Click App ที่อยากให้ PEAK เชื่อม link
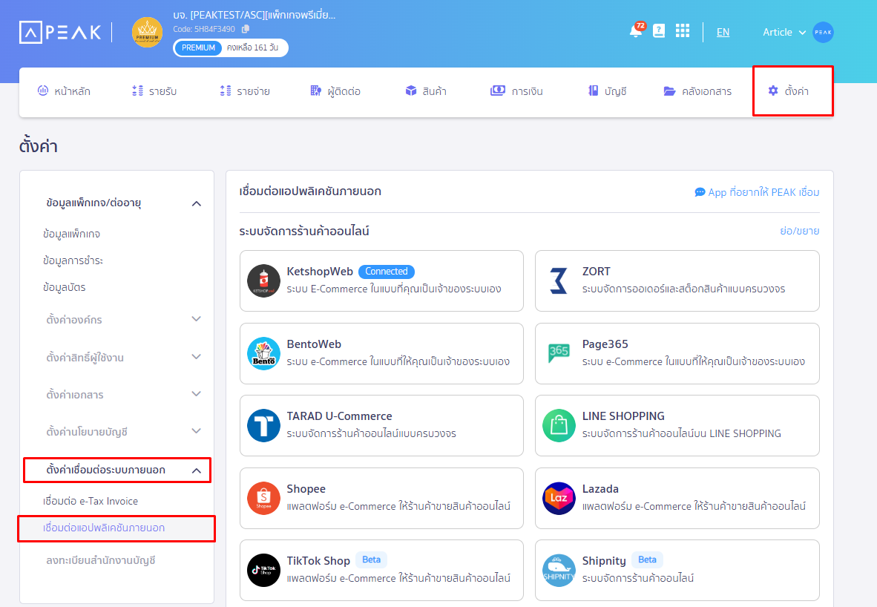The image size is (877, 607). tap(757, 192)
